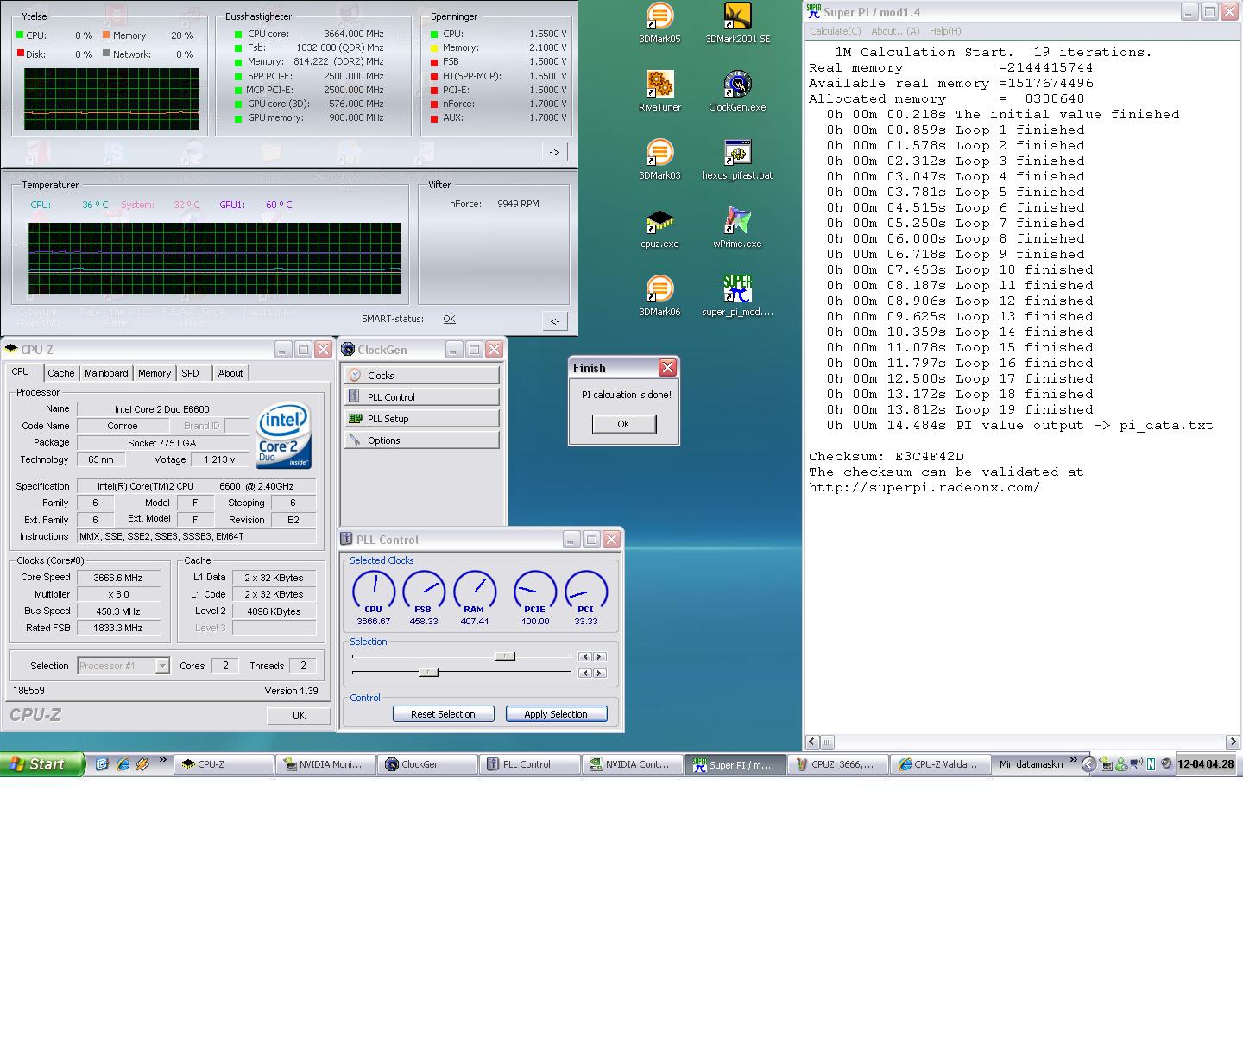
Task: Click lower slider left arrow in PLL Control
Action: coord(585,673)
